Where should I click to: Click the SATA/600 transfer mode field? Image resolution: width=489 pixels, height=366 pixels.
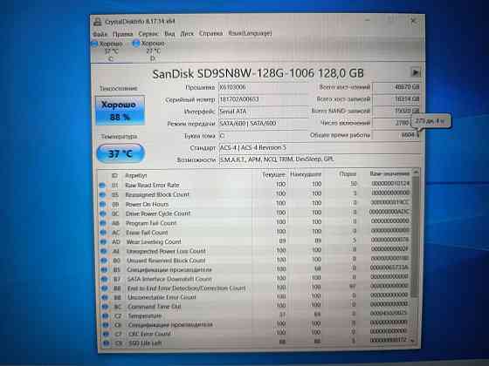click(x=263, y=123)
